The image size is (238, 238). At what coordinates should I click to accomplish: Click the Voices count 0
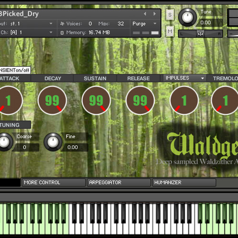tap(90, 24)
